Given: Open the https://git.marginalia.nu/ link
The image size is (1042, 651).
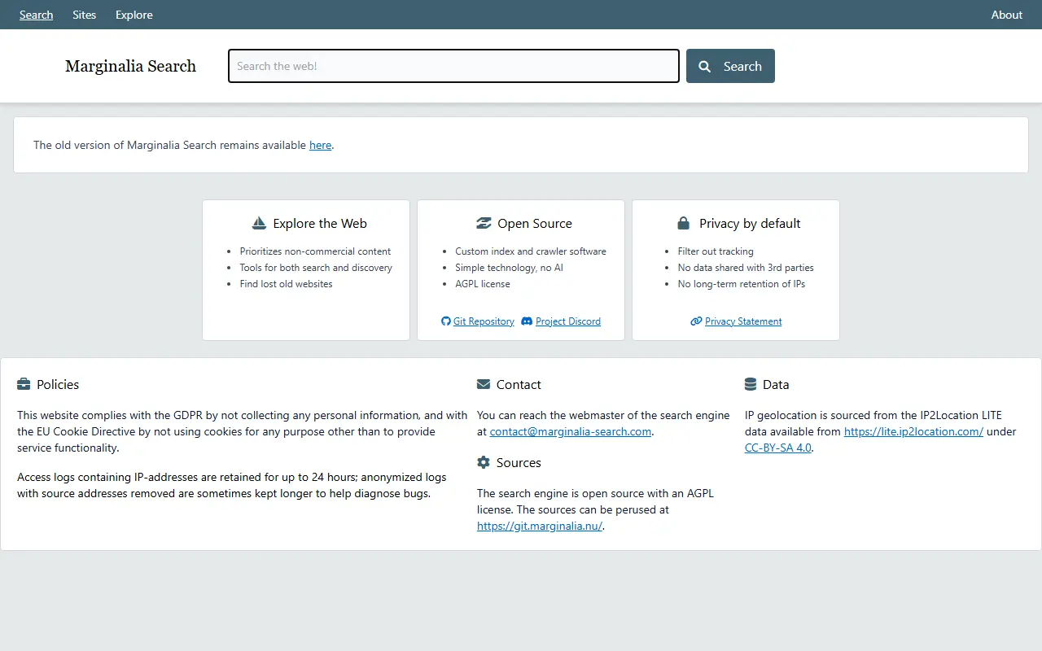Looking at the screenshot, I should [x=540, y=526].
